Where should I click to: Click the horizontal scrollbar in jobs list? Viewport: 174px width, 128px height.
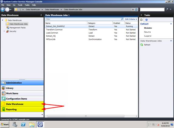pos(86,116)
